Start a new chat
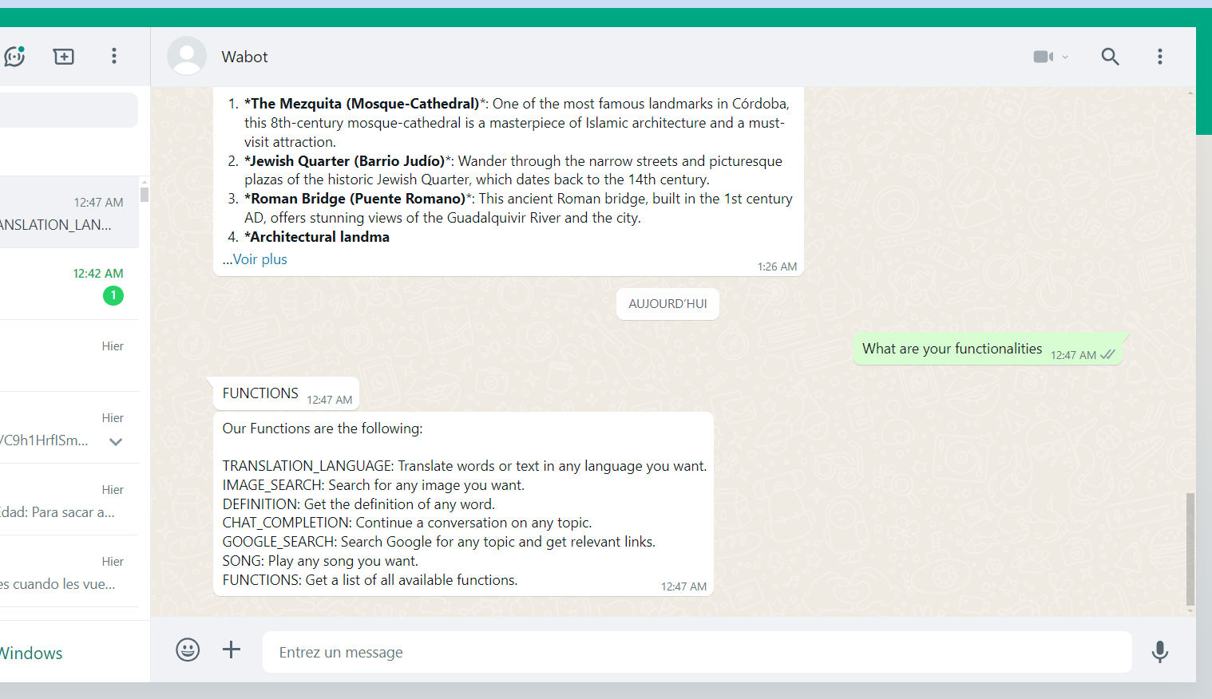This screenshot has height=699, width=1212. (63, 56)
